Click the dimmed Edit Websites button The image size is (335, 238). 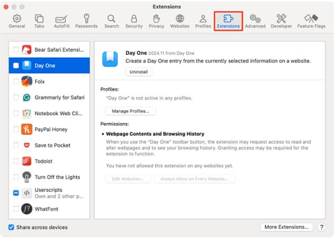[128, 179]
